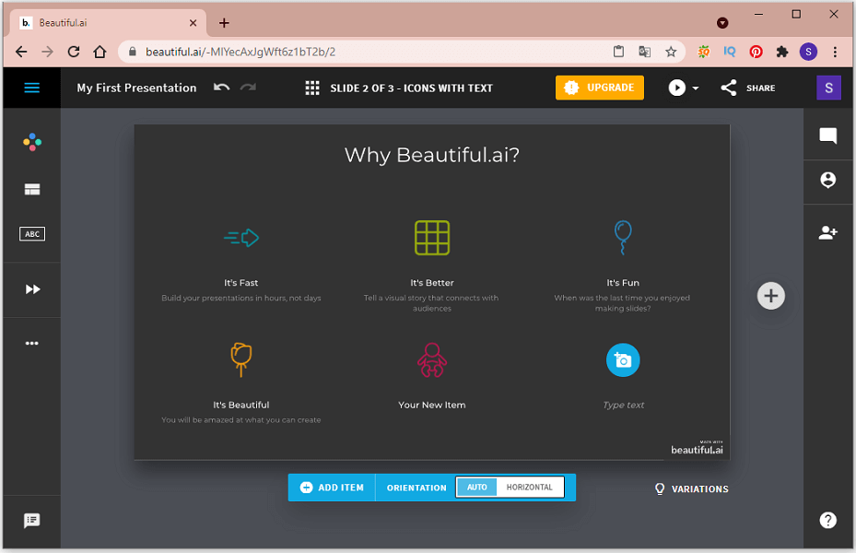Image resolution: width=856 pixels, height=553 pixels.
Task: Expand the play options dropdown arrow
Action: click(x=696, y=88)
